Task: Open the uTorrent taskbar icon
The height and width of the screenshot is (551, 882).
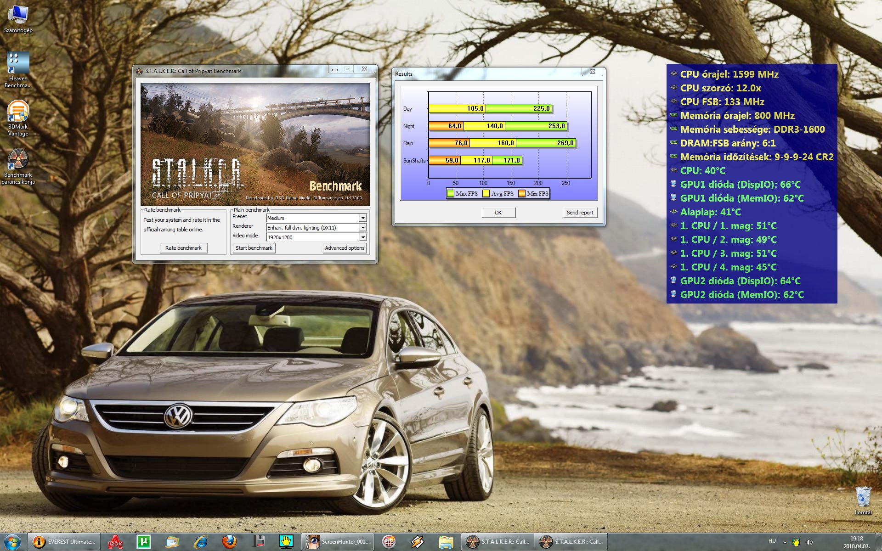Action: point(144,542)
